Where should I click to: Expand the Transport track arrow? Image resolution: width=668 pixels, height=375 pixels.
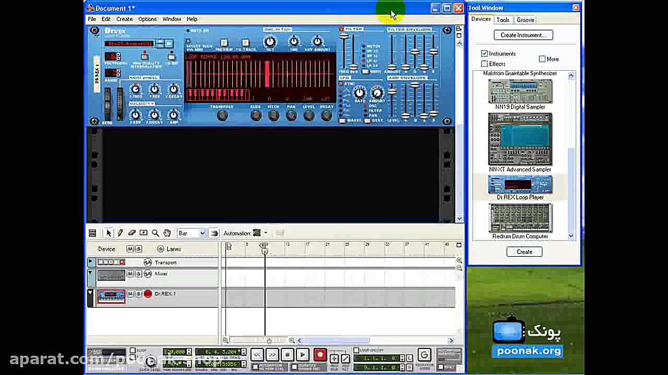click(90, 262)
